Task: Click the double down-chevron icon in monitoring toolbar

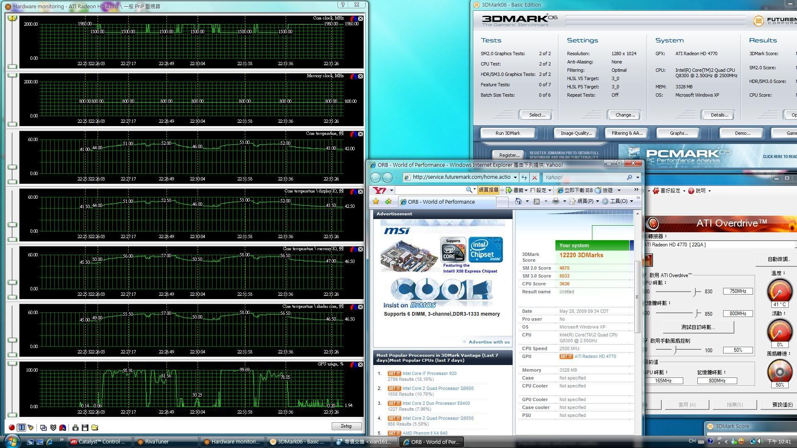Action: click(53, 427)
